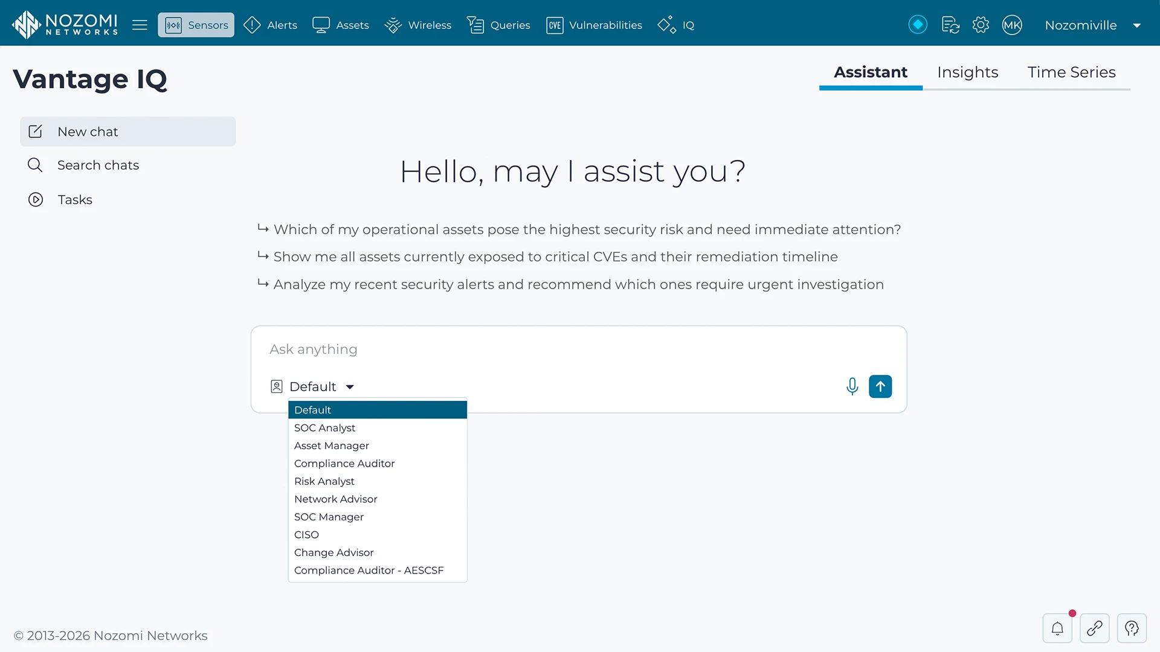Send the message with the arrow button
Image resolution: width=1160 pixels, height=652 pixels.
click(880, 386)
